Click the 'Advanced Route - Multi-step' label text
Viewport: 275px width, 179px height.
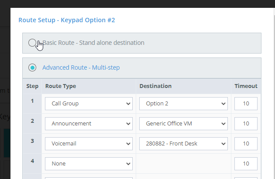(x=81, y=68)
